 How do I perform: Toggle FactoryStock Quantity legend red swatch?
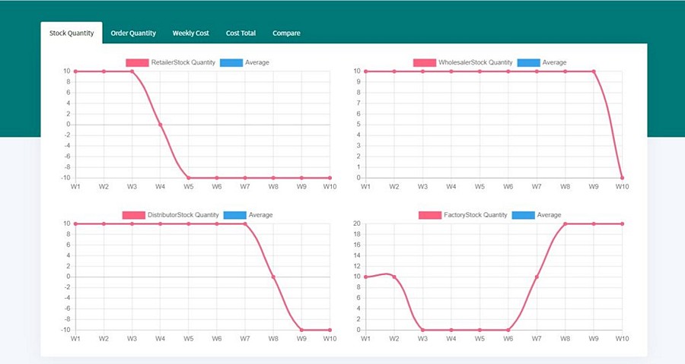click(x=430, y=215)
